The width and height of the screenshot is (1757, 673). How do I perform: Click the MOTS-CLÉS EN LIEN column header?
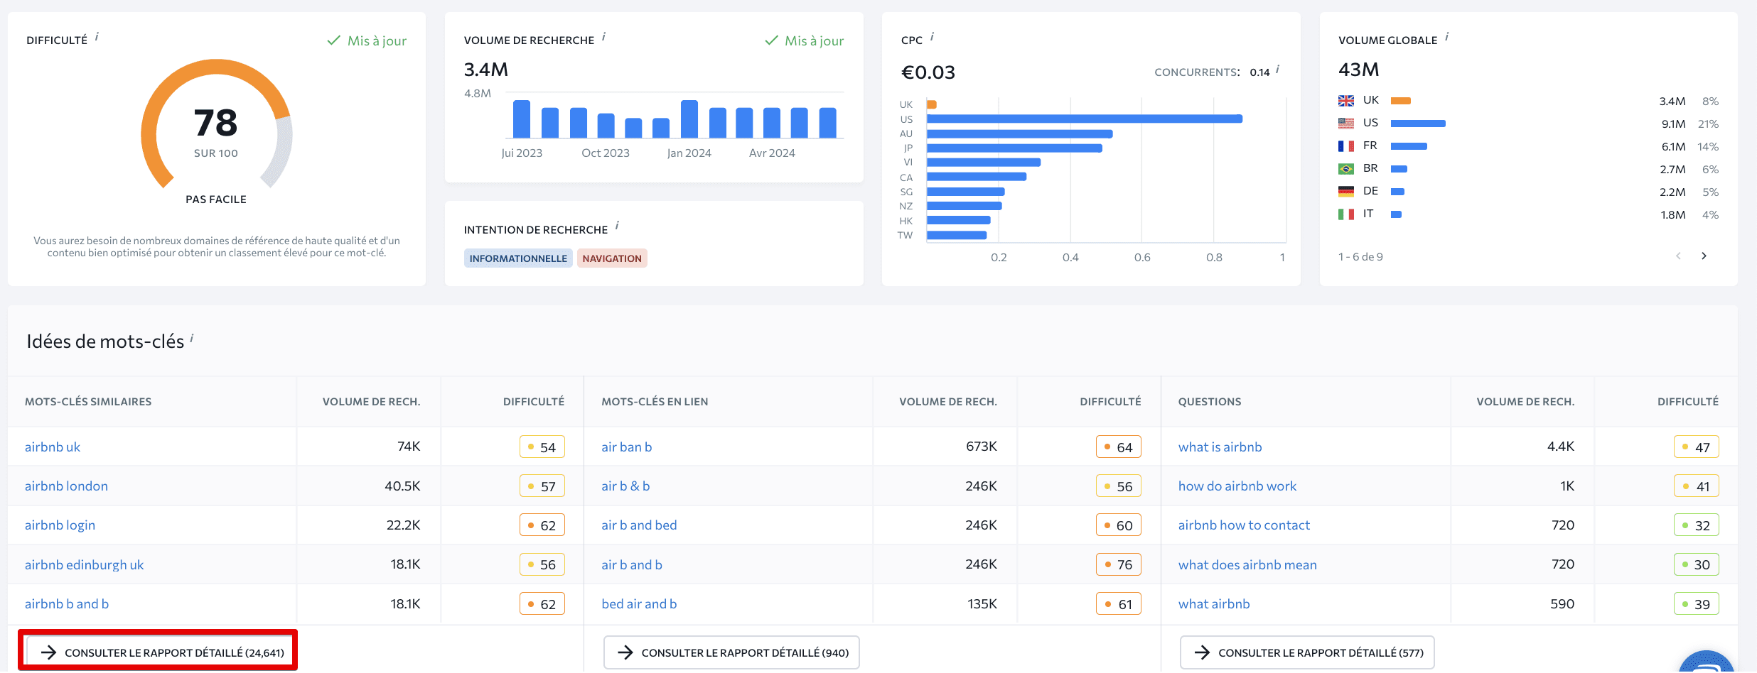655,402
